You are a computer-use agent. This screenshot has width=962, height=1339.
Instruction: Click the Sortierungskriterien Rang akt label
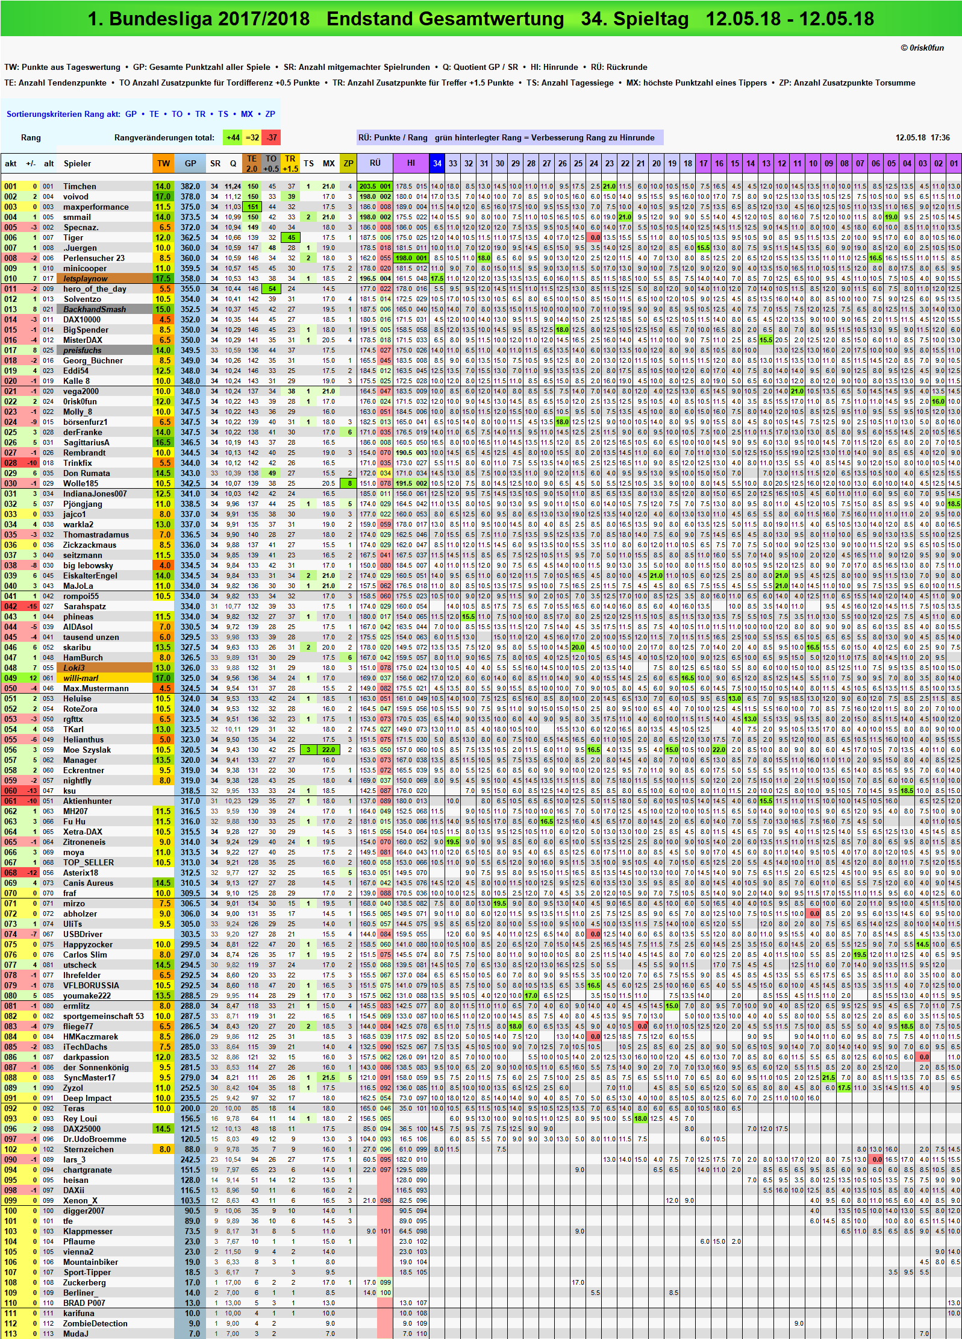pos(63,114)
